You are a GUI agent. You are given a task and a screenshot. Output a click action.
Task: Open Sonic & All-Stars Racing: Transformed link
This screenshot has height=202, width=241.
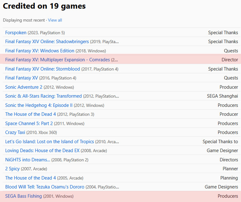[43, 96]
